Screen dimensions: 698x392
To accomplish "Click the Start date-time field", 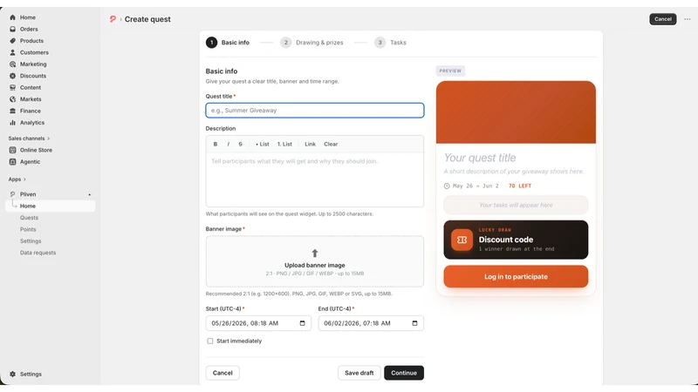I will tap(258, 323).
